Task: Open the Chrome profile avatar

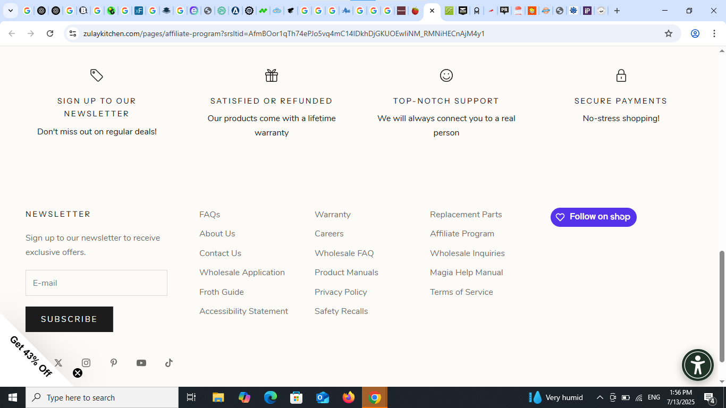Action: (x=695, y=33)
